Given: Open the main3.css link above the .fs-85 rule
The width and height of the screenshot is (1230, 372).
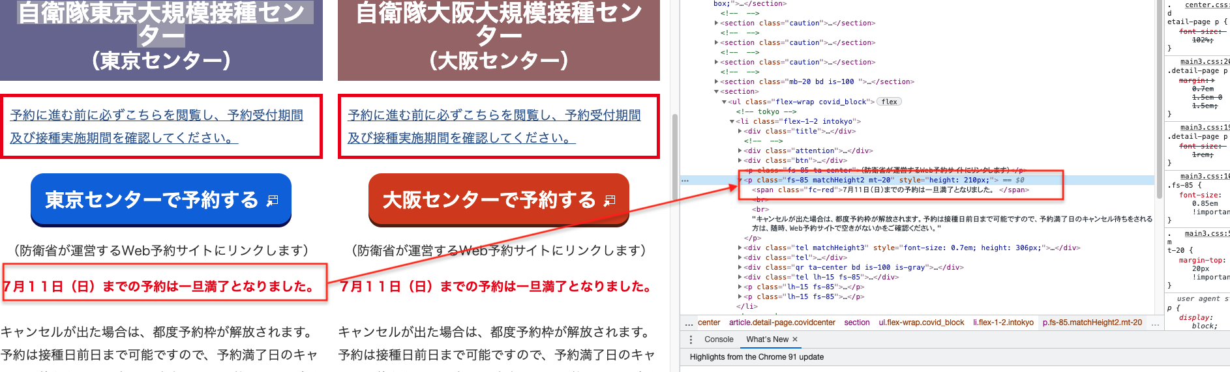Looking at the screenshot, I should pos(1205,177).
